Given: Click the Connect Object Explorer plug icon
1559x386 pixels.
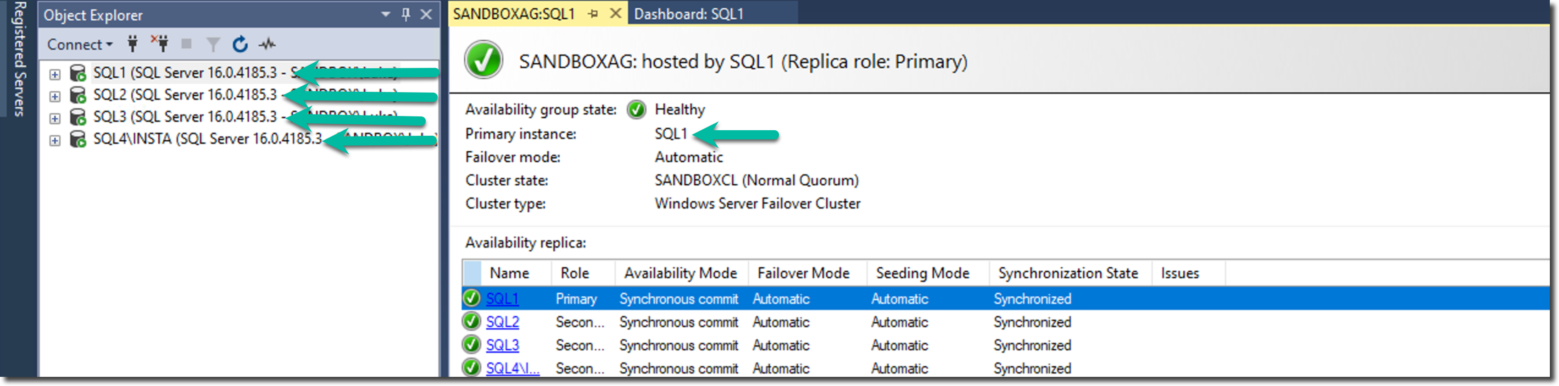Looking at the screenshot, I should pyautogui.click(x=133, y=44).
